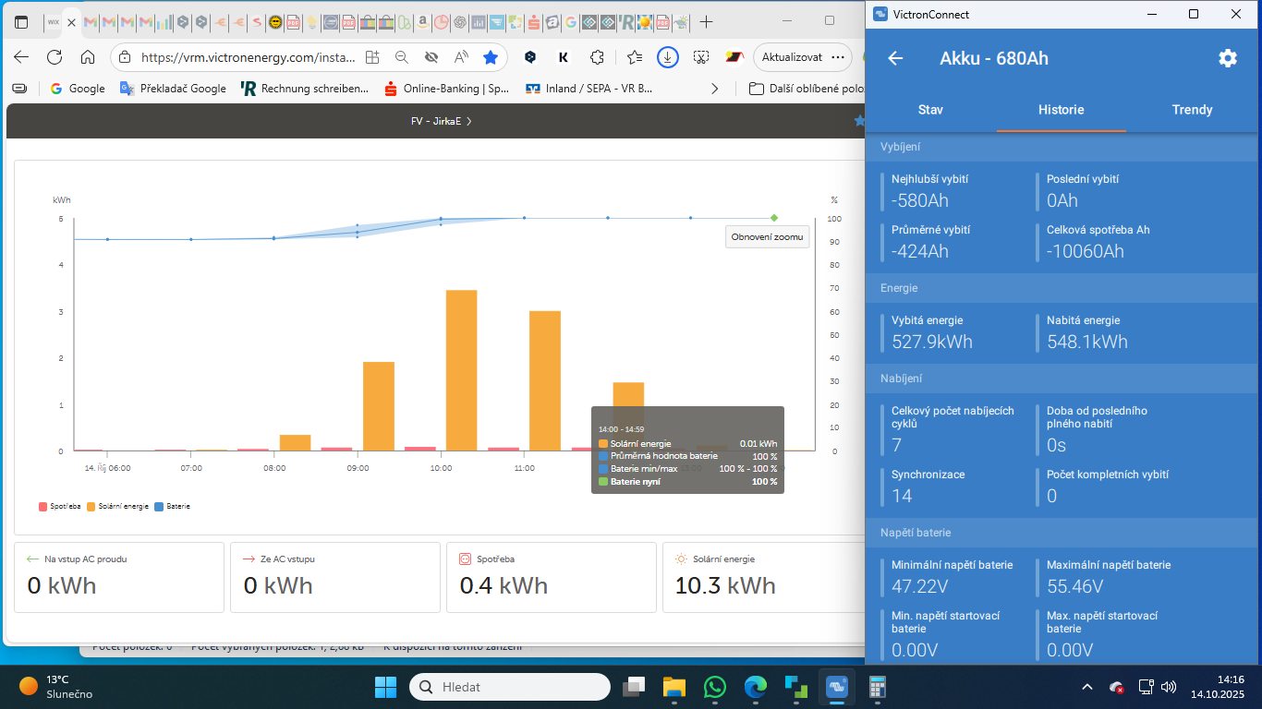Viewport: 1262px width, 709px height.
Task: Click the blue bookmark star icon
Action: click(491, 57)
